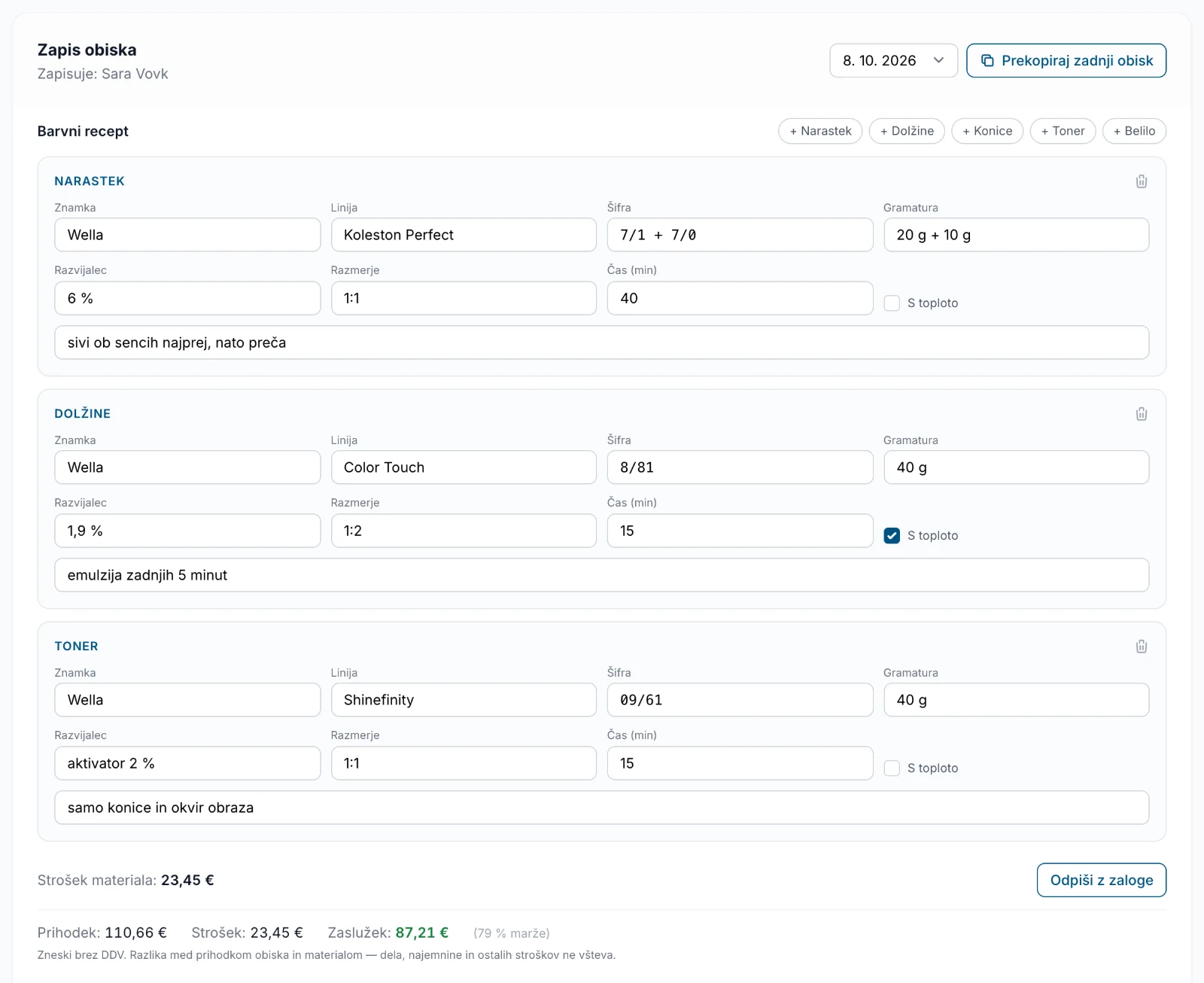This screenshot has width=1204, height=983.
Task: Edit Dolžine Gramatura field 40 g
Action: 1016,467
